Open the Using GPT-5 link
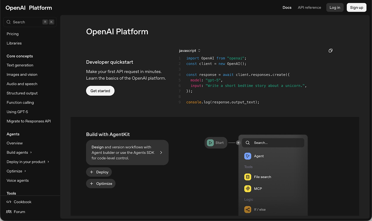Screen dimensions: 372x221 (x=17, y=112)
